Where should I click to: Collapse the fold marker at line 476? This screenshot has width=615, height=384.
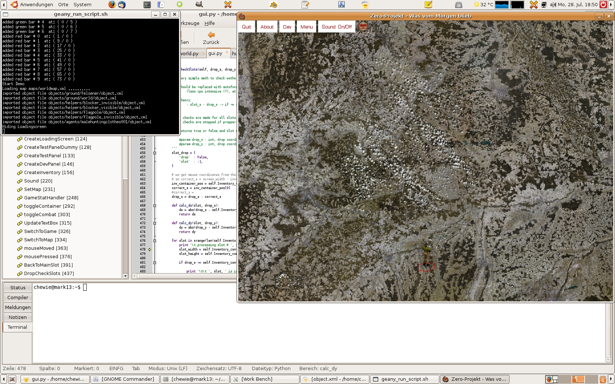(x=154, y=241)
